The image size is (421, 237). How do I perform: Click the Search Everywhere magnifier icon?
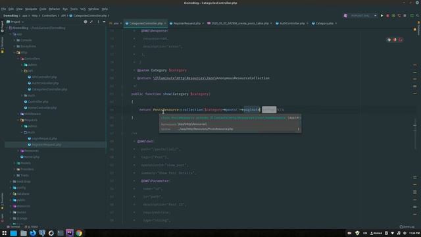(x=418, y=16)
